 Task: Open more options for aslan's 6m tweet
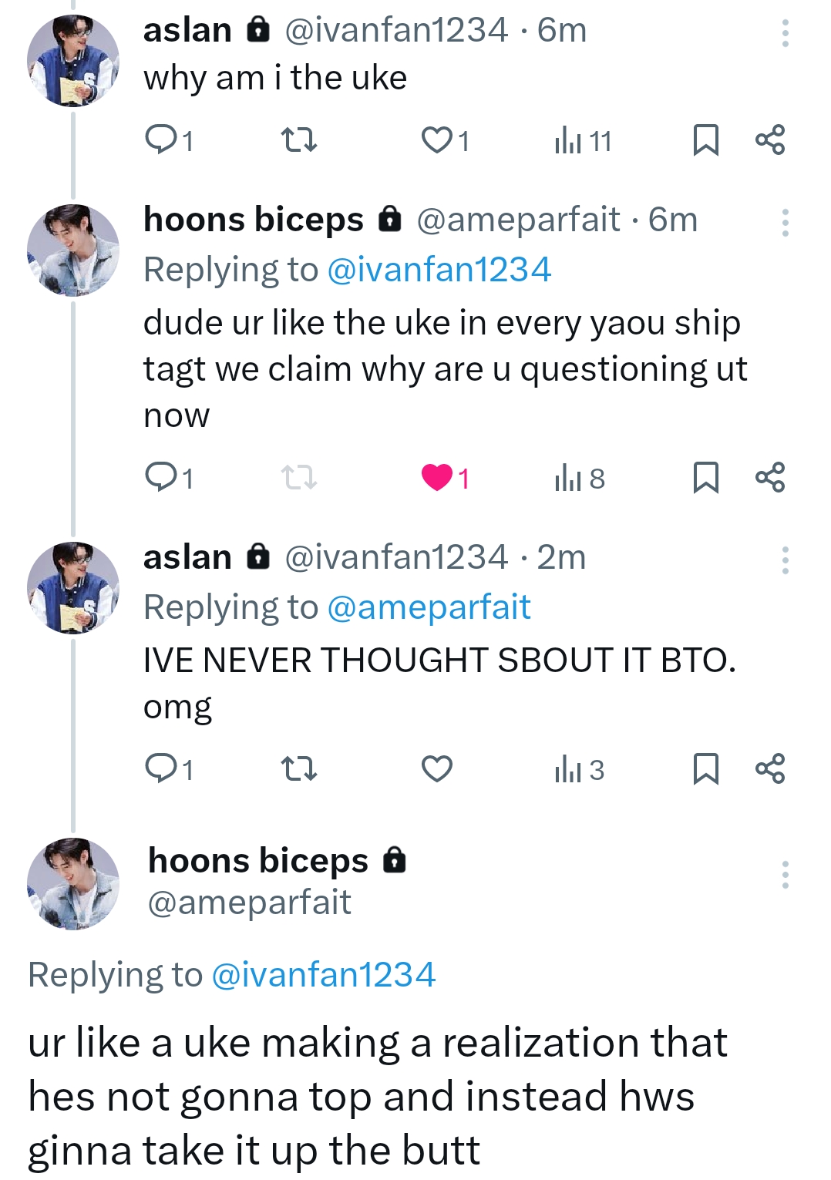785,33
